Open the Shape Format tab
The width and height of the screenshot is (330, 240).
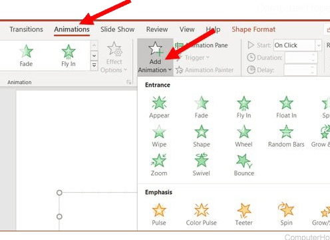pos(253,29)
